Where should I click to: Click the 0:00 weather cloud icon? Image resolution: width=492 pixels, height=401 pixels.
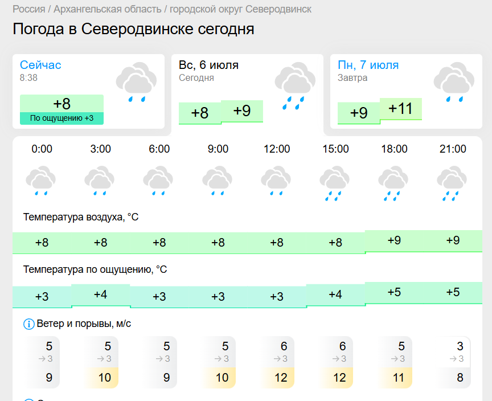pyautogui.click(x=41, y=181)
